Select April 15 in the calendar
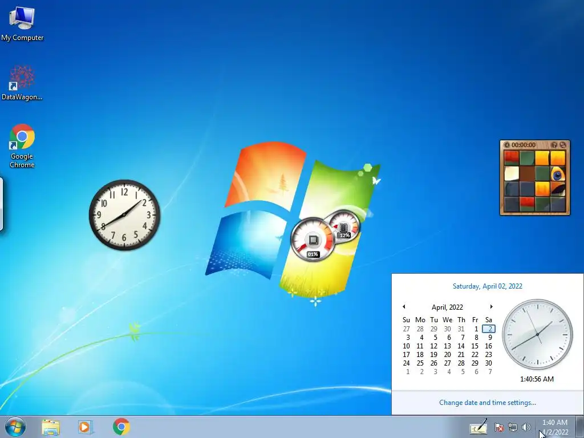Image resolution: width=584 pixels, height=438 pixels. coord(475,346)
